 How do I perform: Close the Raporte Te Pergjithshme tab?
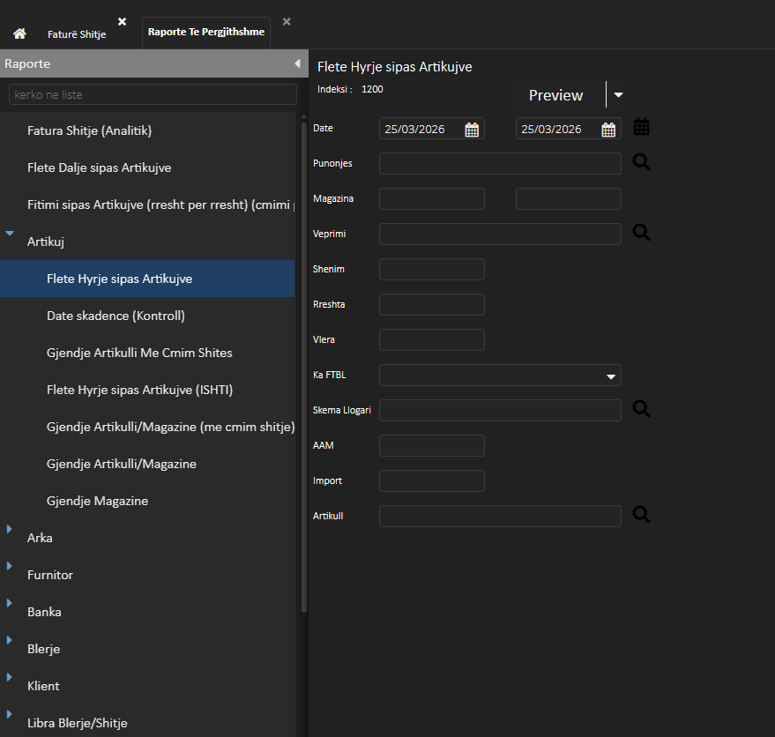287,22
